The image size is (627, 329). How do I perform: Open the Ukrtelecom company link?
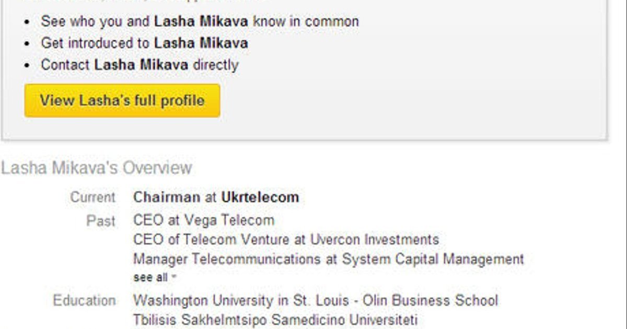(x=260, y=197)
